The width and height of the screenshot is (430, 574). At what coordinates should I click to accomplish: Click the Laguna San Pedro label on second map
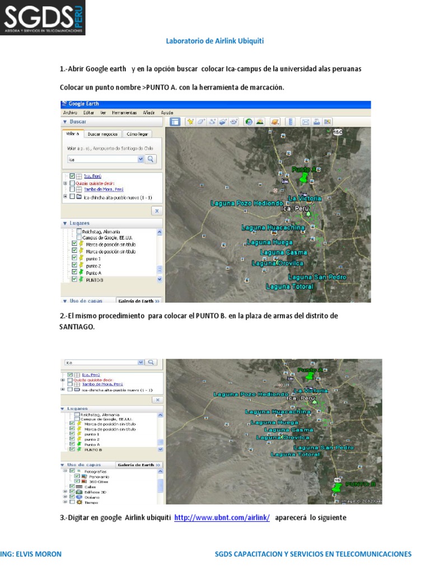324,447
